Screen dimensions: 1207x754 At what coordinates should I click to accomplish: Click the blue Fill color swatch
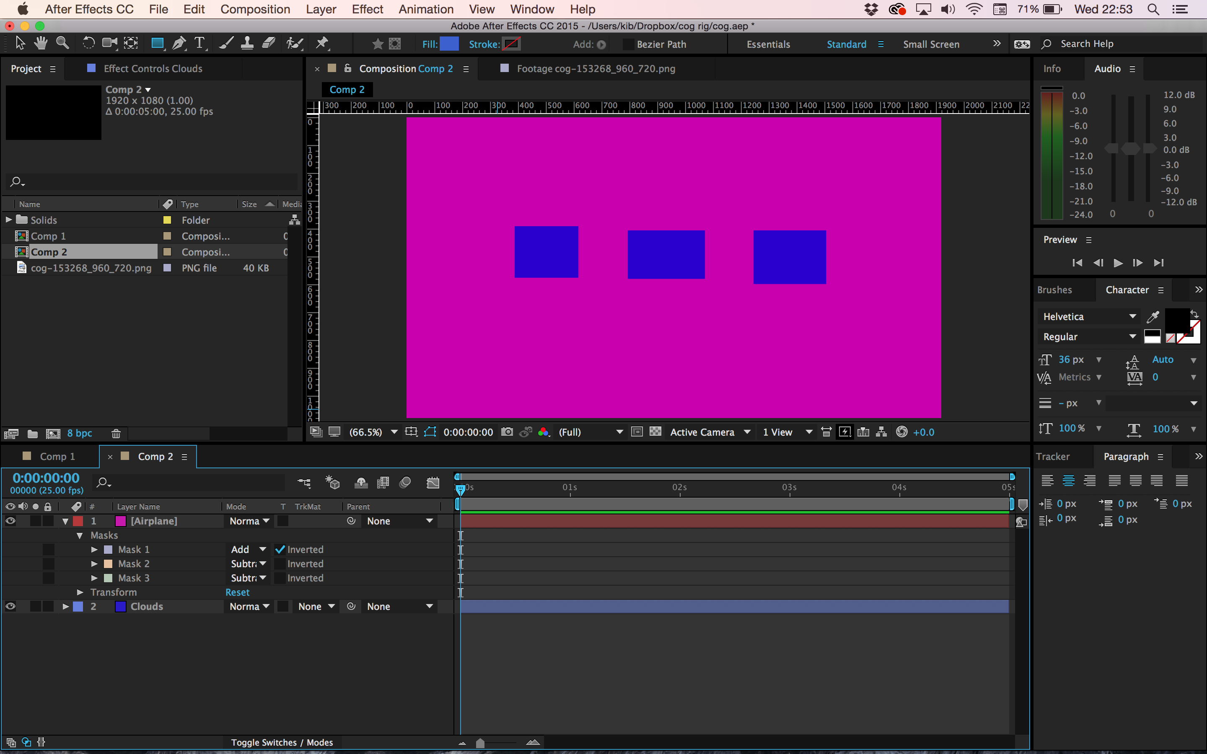point(449,44)
